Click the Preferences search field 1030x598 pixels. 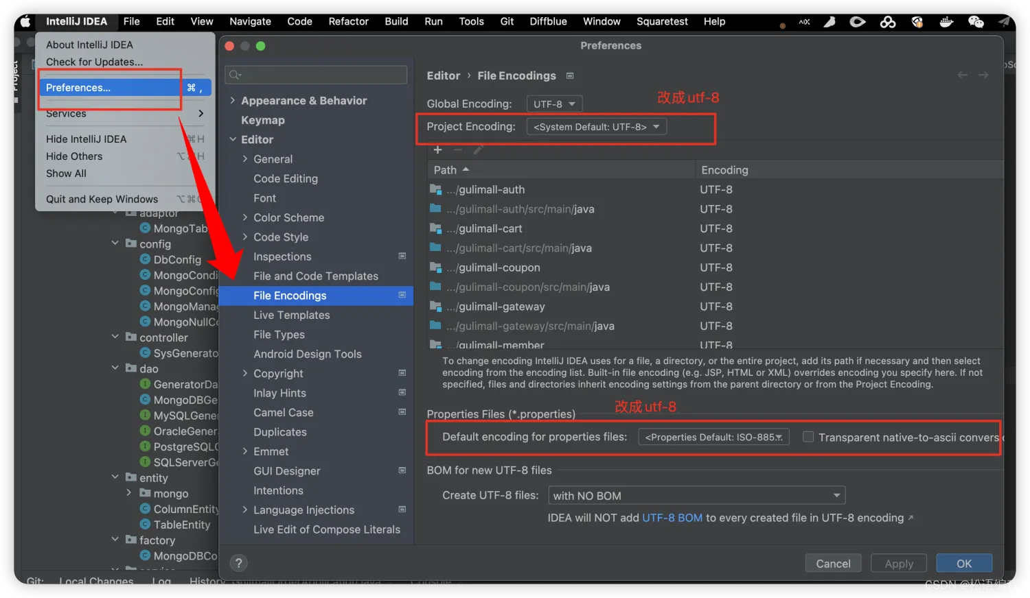316,74
